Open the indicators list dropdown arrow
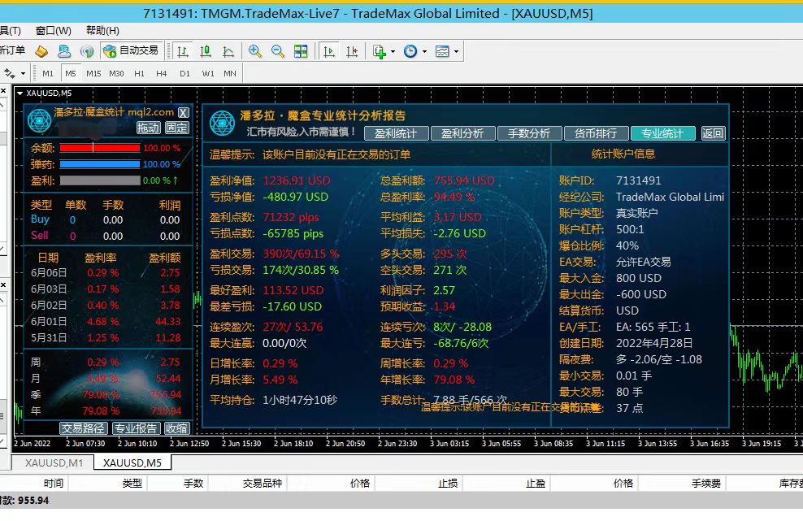The image size is (803, 521). [393, 52]
